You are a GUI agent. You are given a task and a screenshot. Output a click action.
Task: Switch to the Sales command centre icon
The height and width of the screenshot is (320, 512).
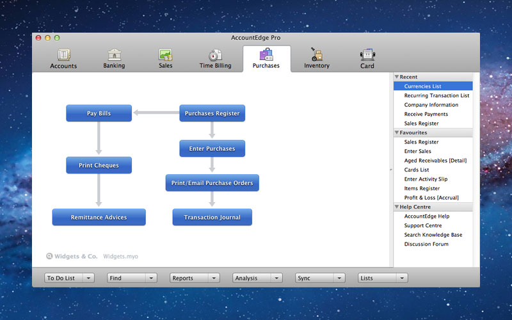pos(166,54)
